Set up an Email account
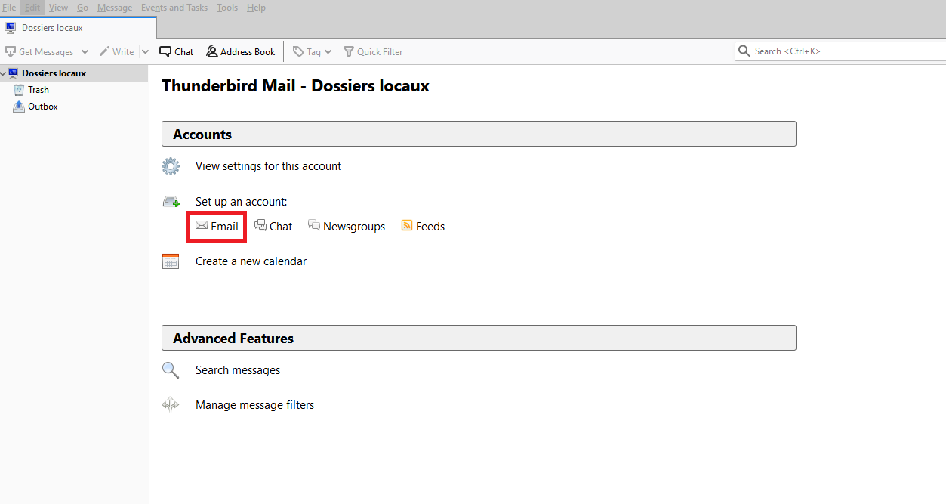 [217, 226]
